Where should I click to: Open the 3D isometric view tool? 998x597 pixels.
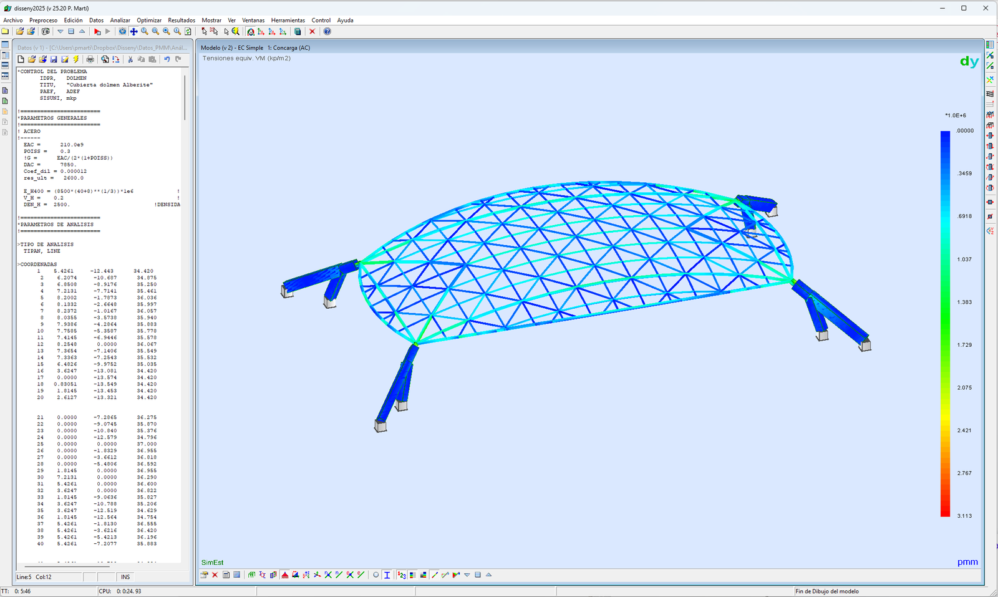point(251,31)
